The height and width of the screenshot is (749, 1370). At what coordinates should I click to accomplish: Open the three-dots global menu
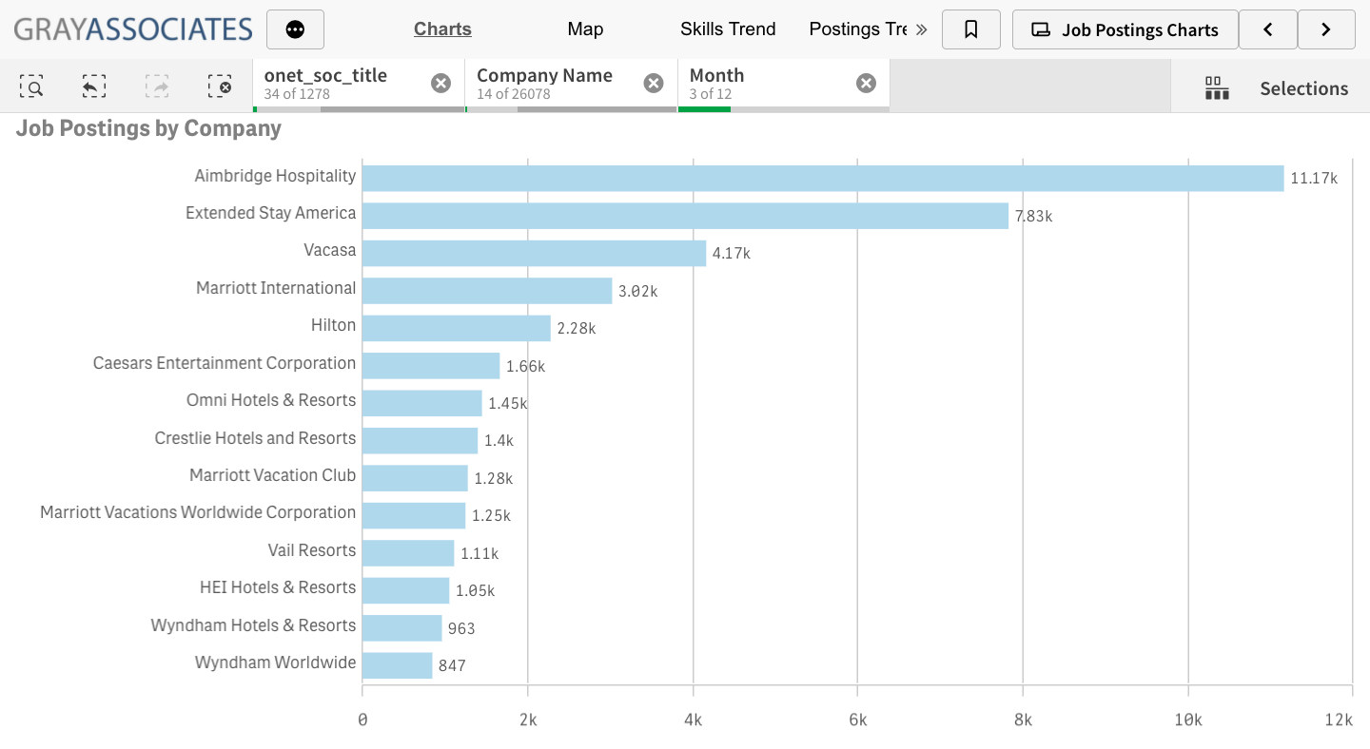pos(295,29)
